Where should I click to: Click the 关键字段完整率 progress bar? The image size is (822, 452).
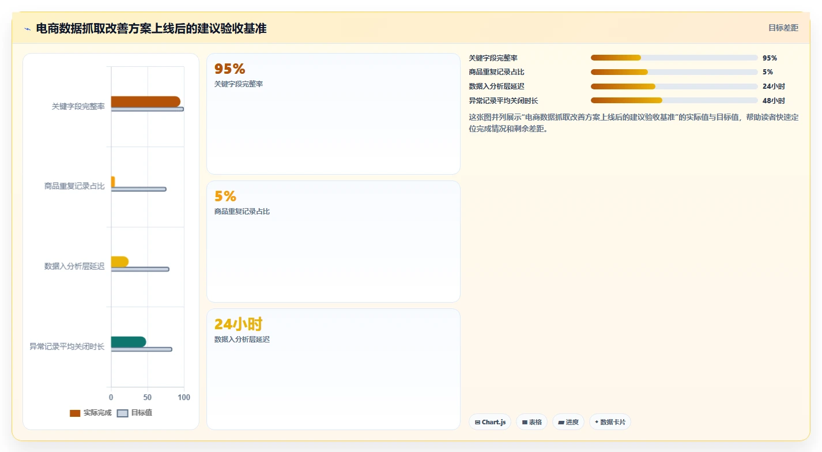point(674,58)
